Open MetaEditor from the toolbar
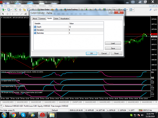This screenshot has width=158, height=118. [x=52, y=10]
